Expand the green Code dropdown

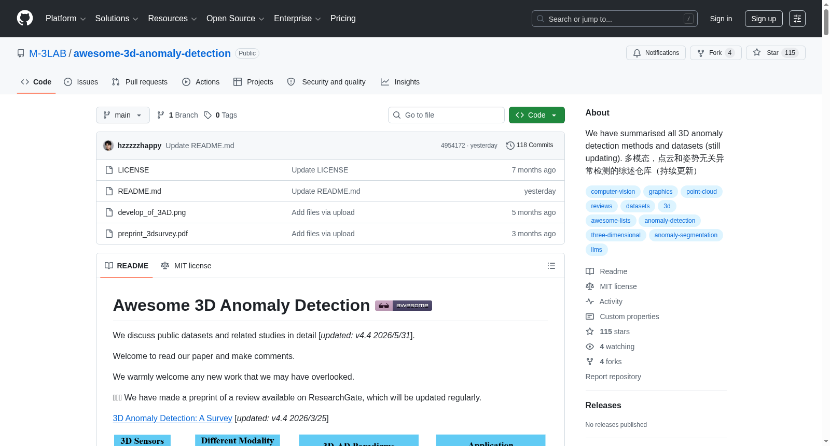pyautogui.click(x=537, y=115)
